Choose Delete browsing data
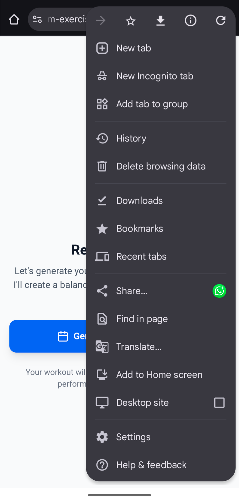The width and height of the screenshot is (239, 502). tap(161, 166)
